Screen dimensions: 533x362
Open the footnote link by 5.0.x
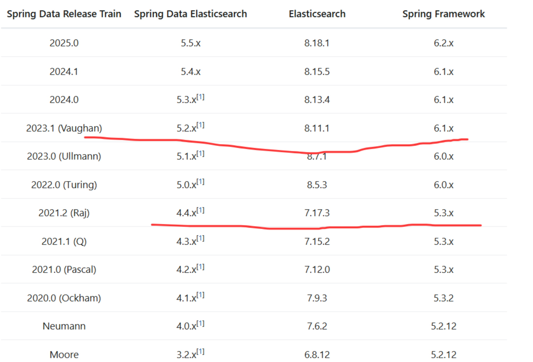pos(200,182)
